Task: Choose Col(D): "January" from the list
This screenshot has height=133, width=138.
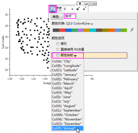Action: point(67,75)
